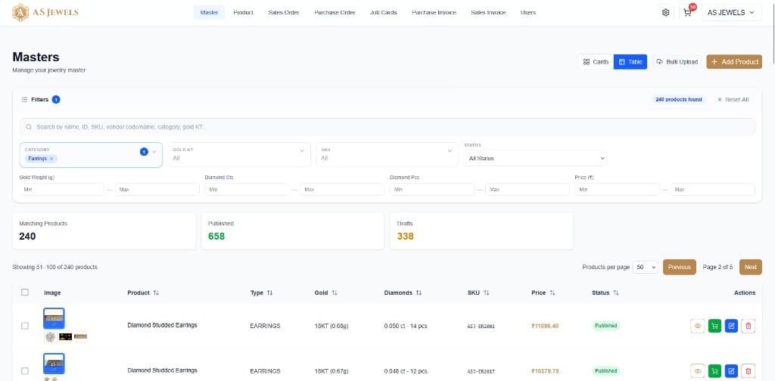Click Diamond Pcs Max field
The width and height of the screenshot is (775, 381).
click(528, 190)
